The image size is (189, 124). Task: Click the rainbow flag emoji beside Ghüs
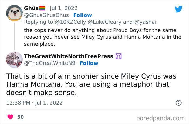tap(42, 8)
